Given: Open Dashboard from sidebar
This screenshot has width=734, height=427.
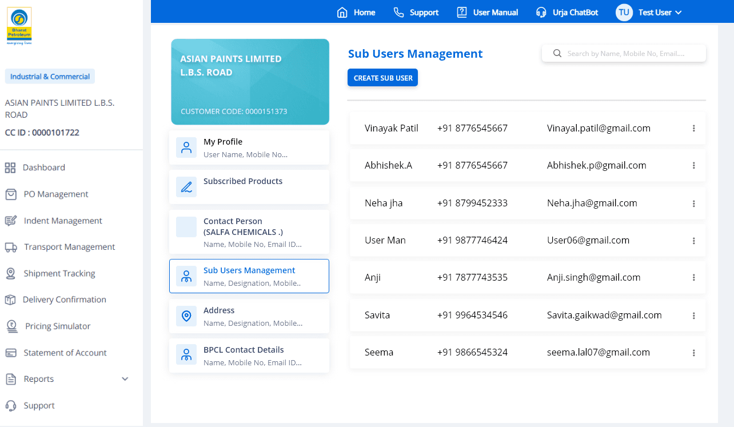Looking at the screenshot, I should click(44, 167).
